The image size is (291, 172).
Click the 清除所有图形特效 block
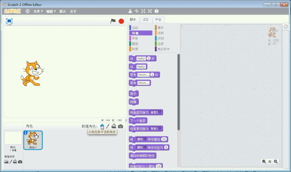click(142, 156)
